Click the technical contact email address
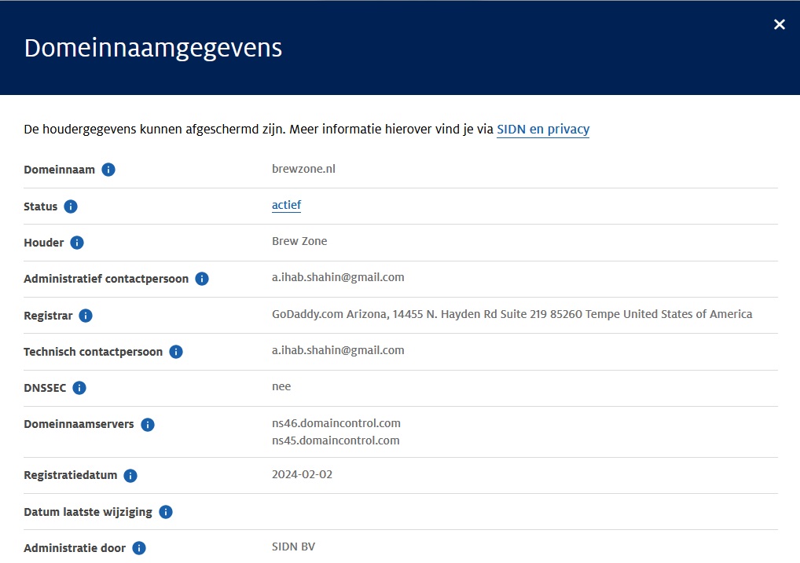The width and height of the screenshot is (800, 563). [x=338, y=350]
